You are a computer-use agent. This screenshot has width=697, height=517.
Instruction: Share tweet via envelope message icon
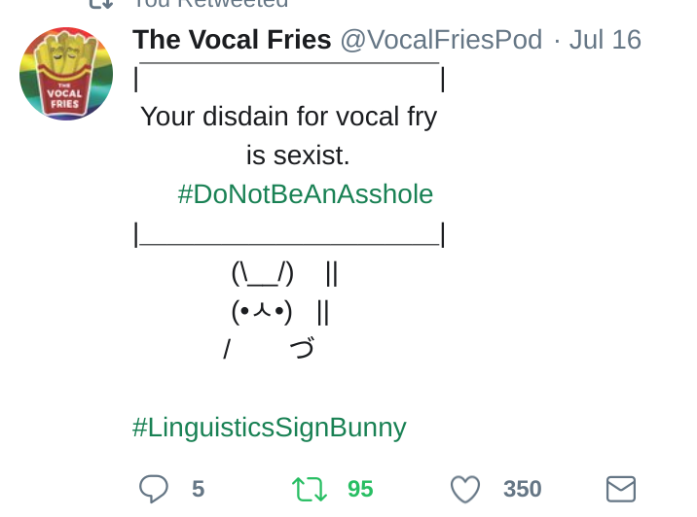621,489
